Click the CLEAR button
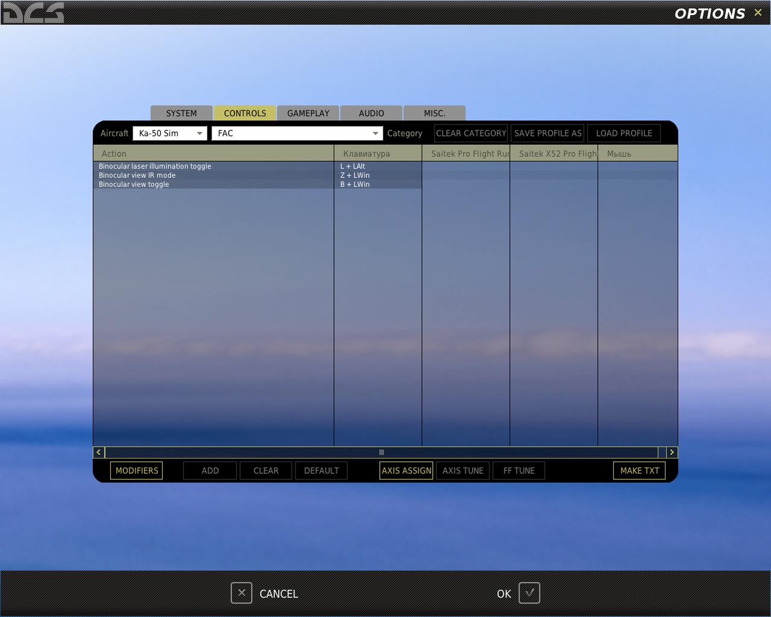The width and height of the screenshot is (771, 617). point(266,470)
